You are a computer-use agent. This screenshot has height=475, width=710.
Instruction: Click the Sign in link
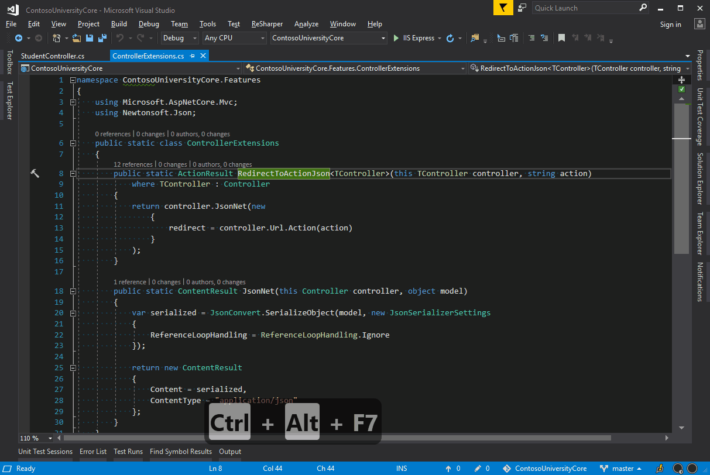[x=670, y=24]
